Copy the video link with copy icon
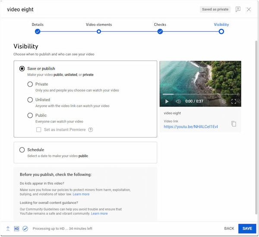The height and width of the screenshot is (237, 259). [234, 124]
